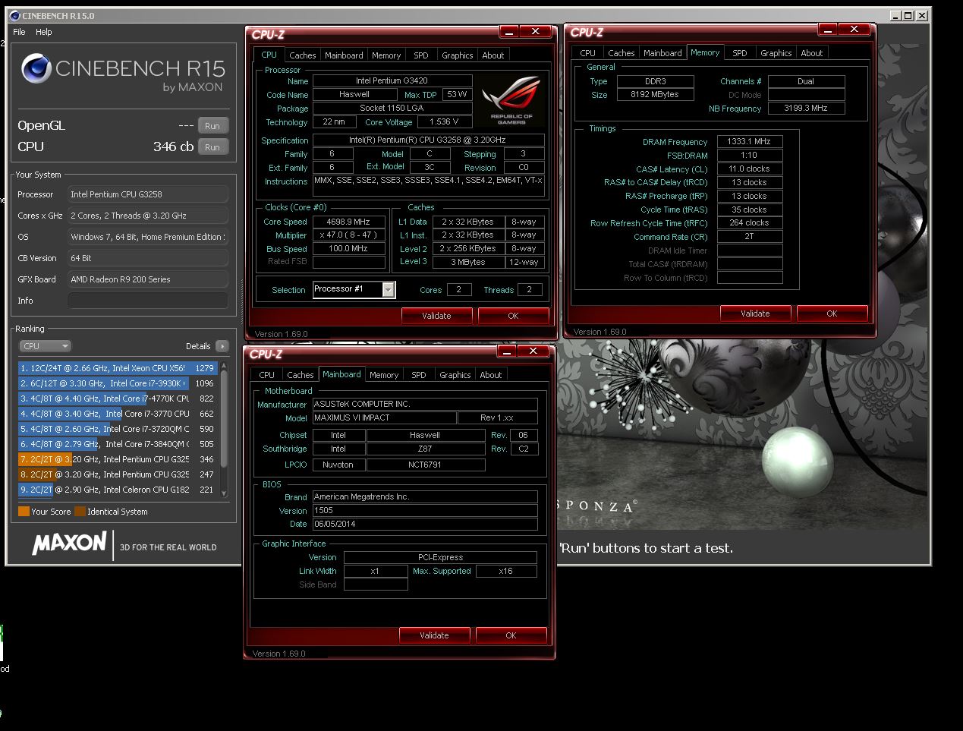Run the OpenGL benchmark test

pos(212,126)
